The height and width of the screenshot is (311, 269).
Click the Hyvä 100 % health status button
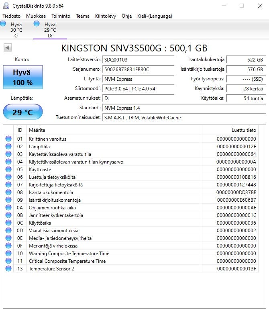tap(22, 78)
